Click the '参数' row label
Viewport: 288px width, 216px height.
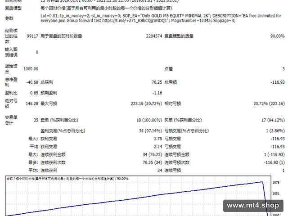(x=9, y=18)
